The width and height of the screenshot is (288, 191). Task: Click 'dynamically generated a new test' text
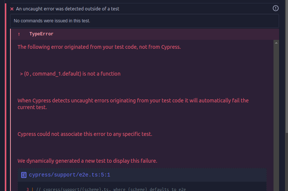pyautogui.click(x=87, y=161)
